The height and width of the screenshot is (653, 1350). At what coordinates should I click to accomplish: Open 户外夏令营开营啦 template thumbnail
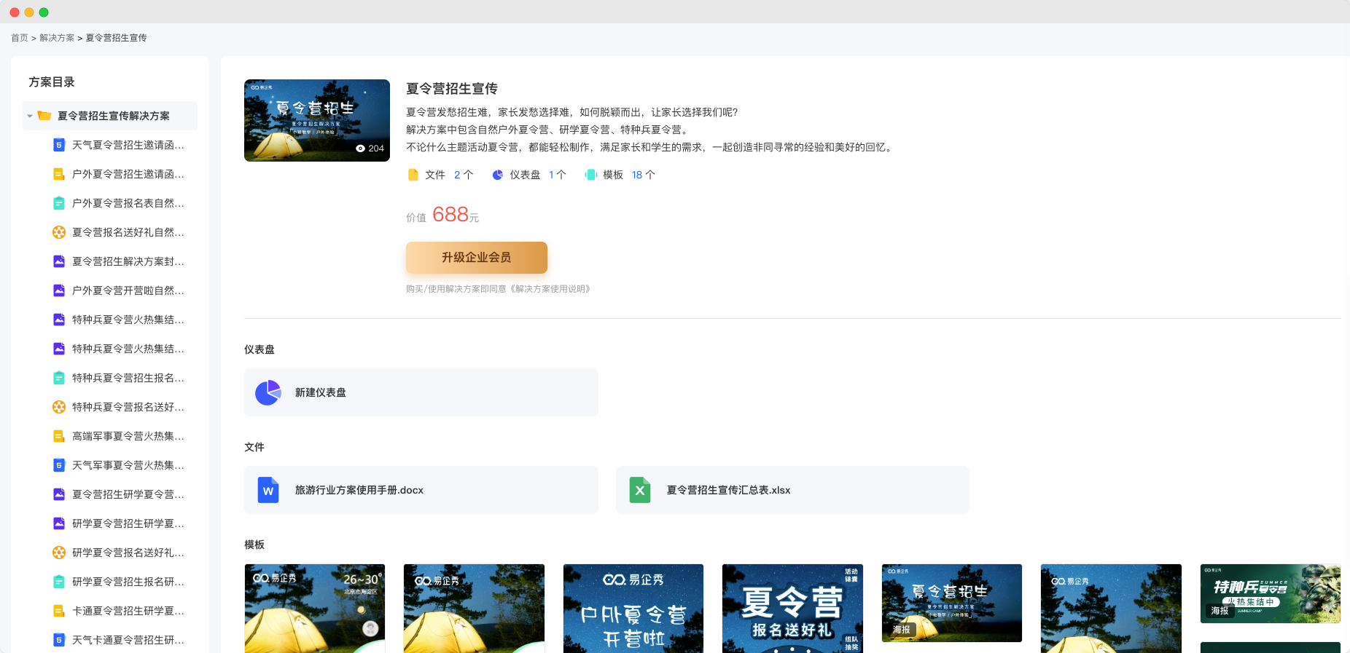(x=633, y=609)
